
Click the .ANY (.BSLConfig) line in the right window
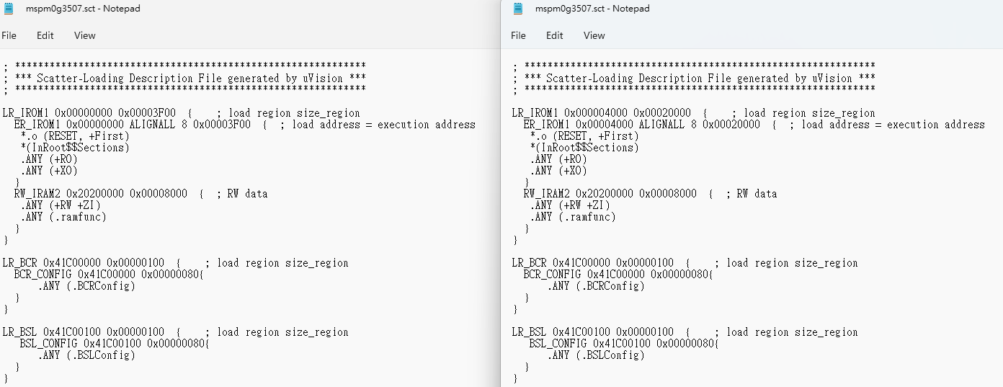[x=596, y=355]
